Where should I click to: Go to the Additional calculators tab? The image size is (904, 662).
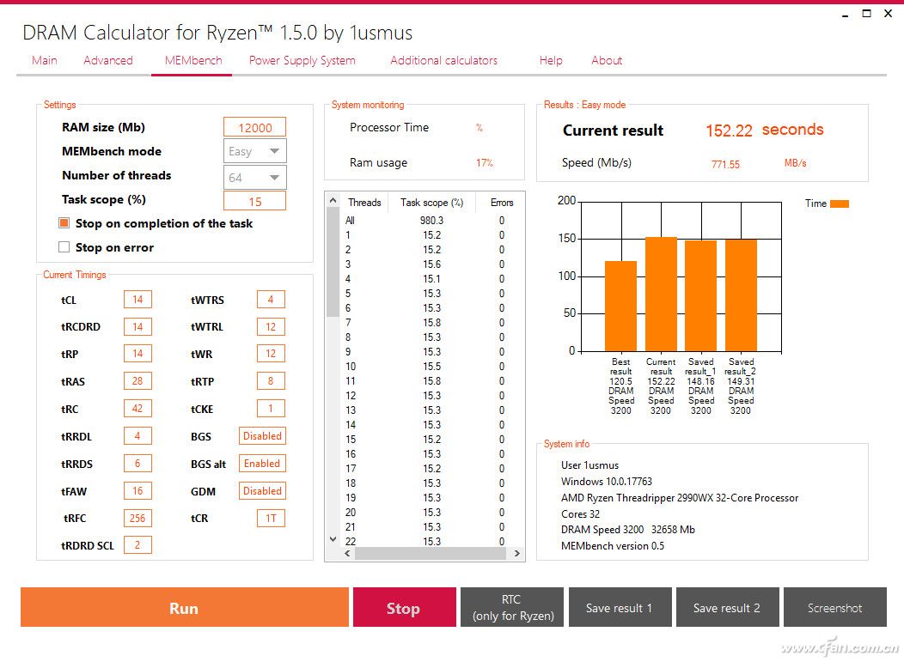(443, 60)
